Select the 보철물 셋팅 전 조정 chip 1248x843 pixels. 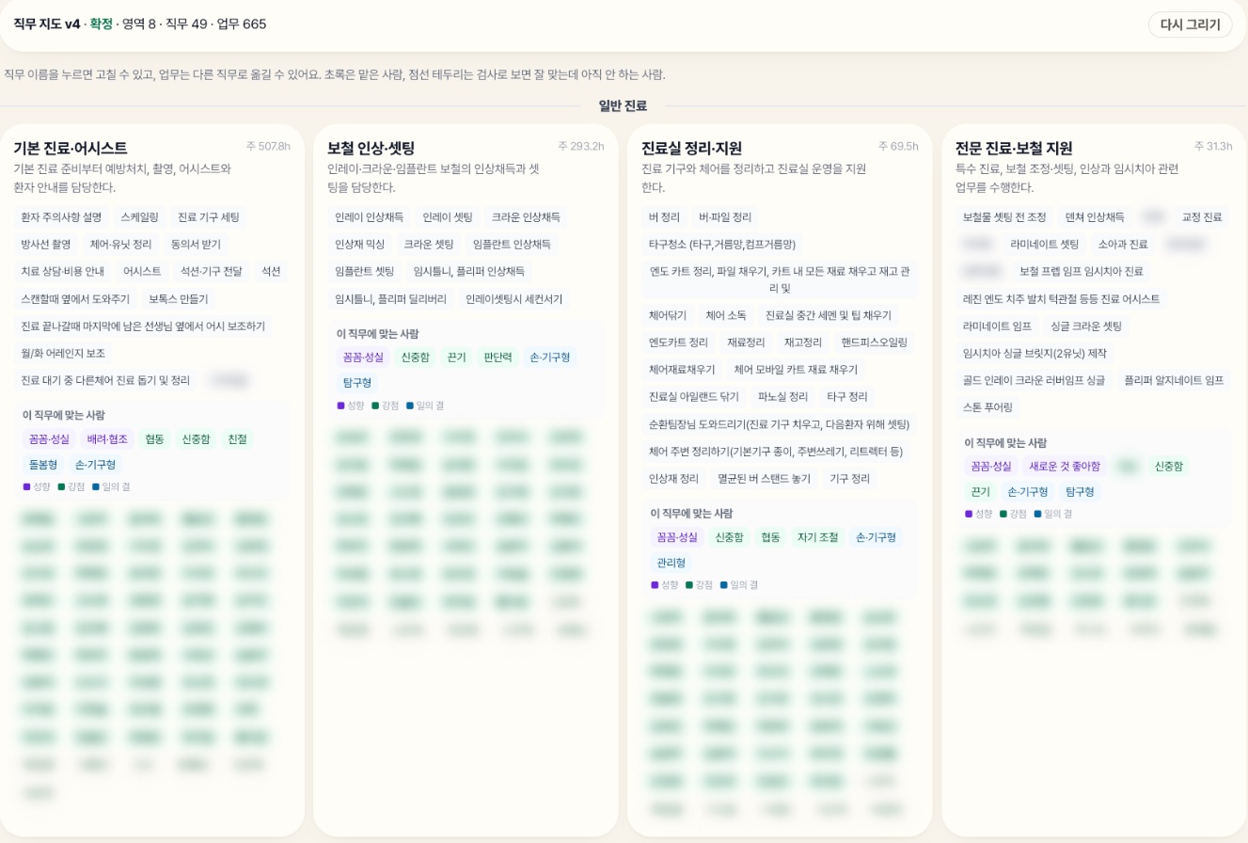tap(1004, 217)
